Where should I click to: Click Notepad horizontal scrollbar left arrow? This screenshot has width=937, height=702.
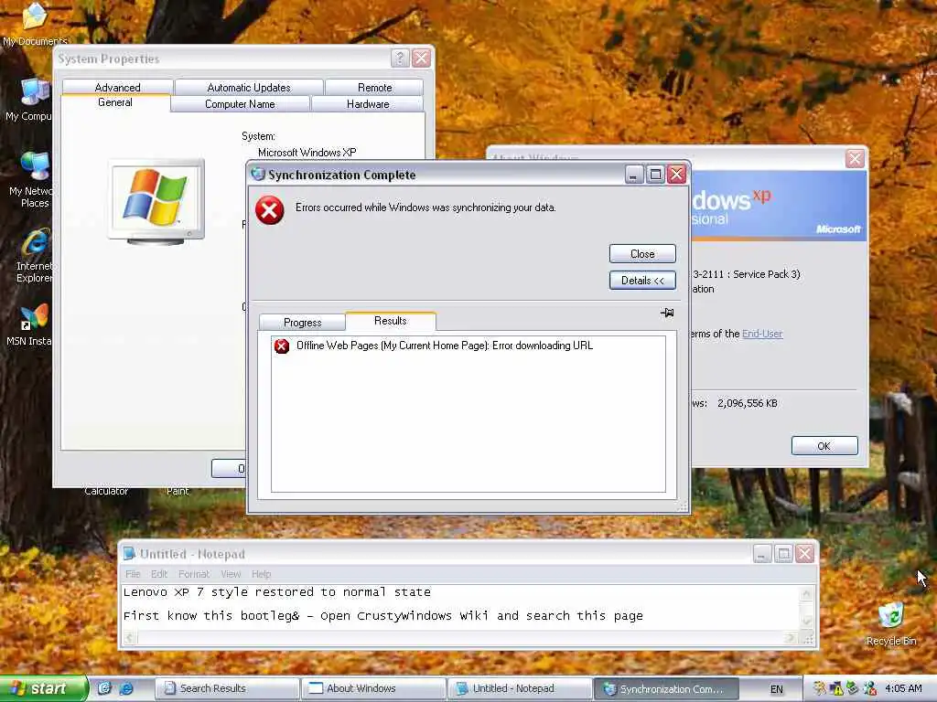point(129,638)
